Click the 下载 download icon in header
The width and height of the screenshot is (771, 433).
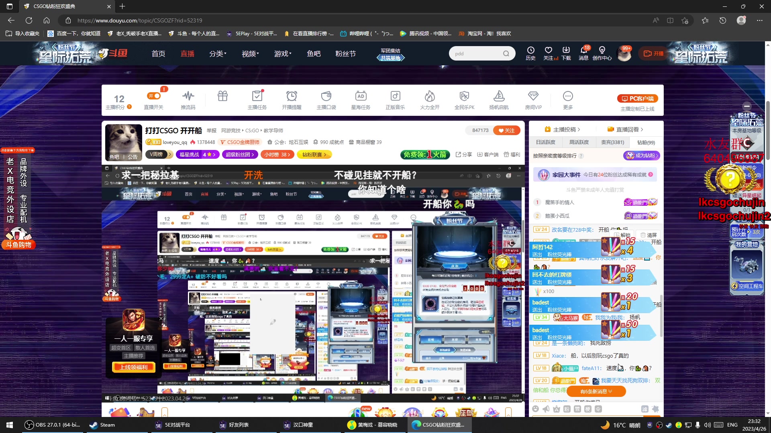click(x=566, y=53)
